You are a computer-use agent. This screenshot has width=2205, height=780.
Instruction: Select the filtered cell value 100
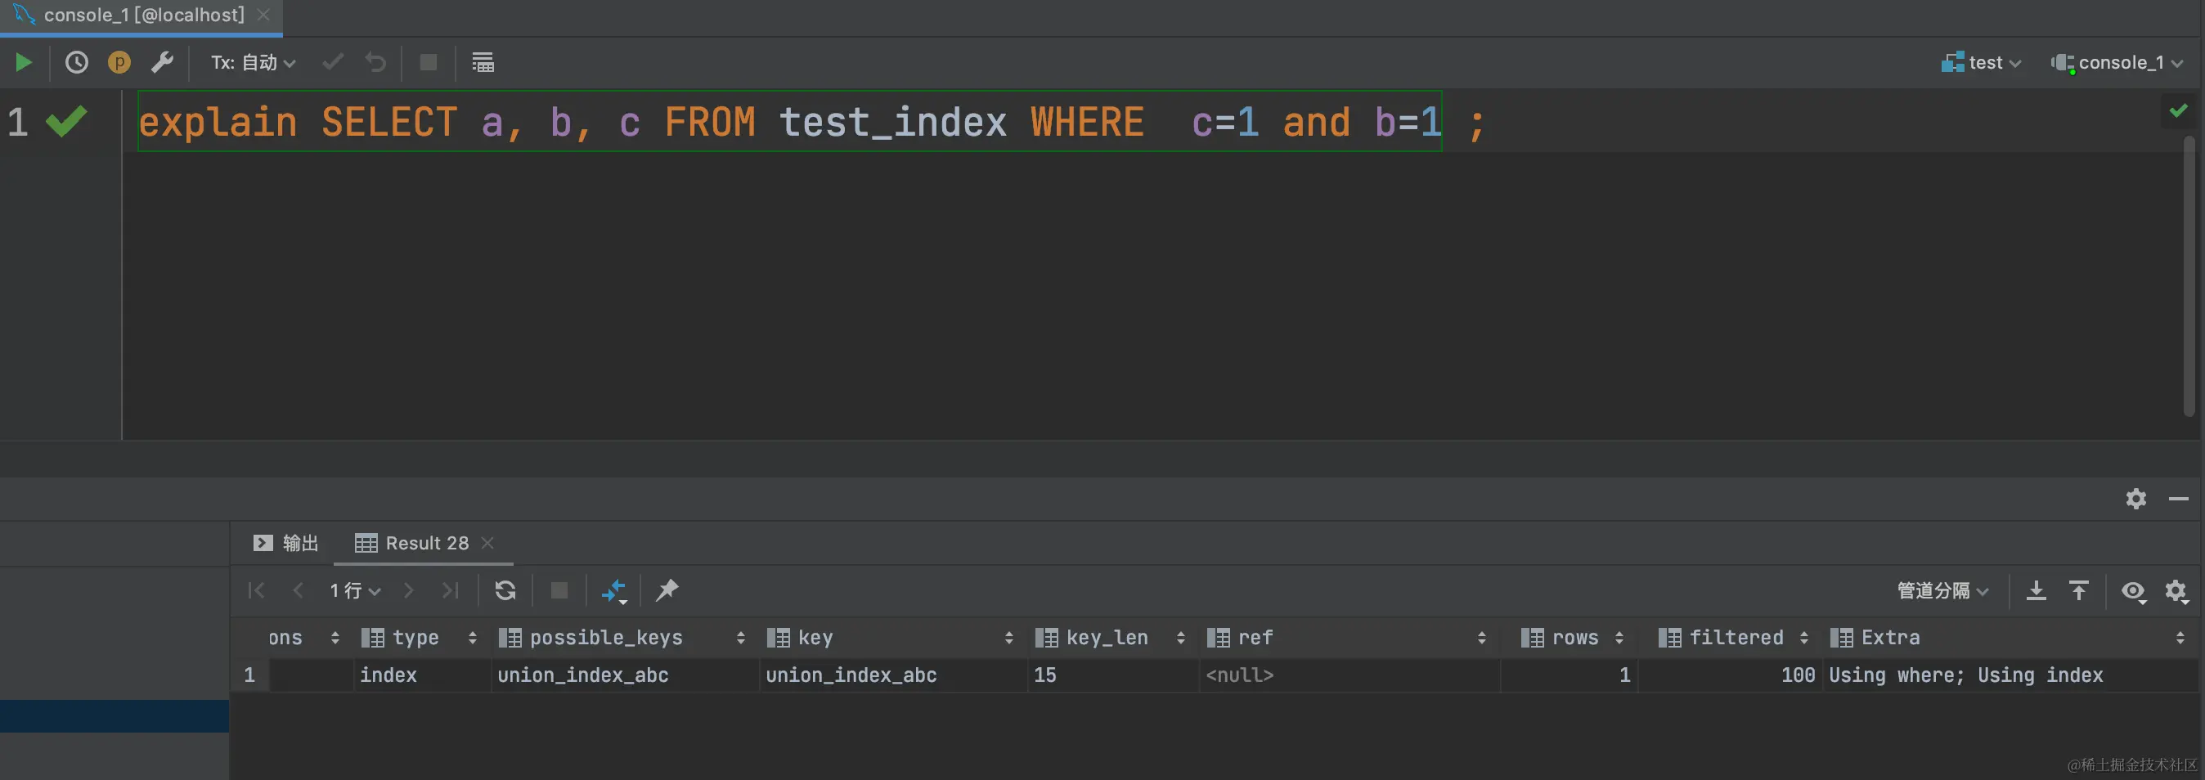[1730, 675]
